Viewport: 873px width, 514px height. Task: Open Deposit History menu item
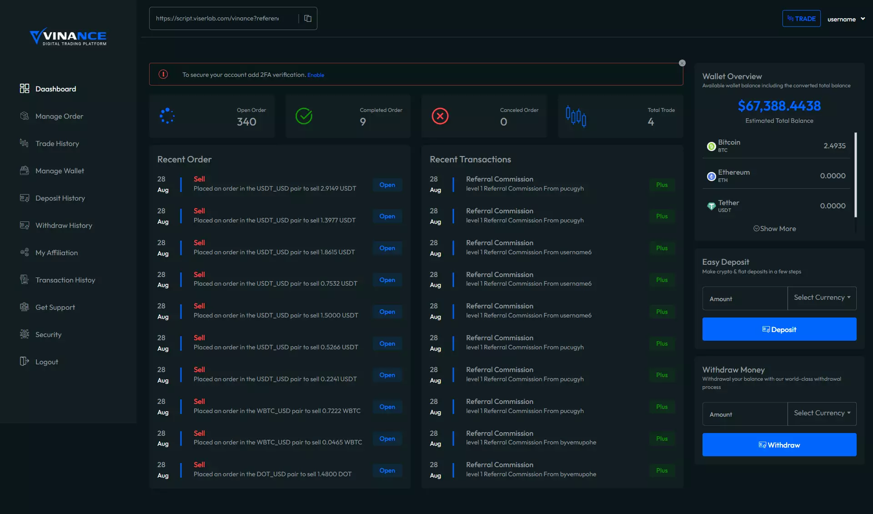point(60,198)
